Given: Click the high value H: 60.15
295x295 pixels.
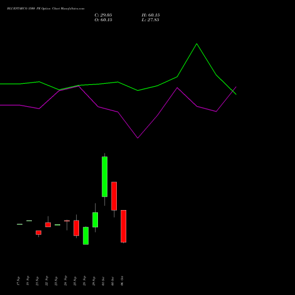Looking at the screenshot, I should click(x=150, y=15).
